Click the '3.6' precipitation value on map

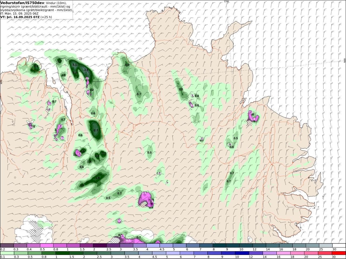point(86,70)
